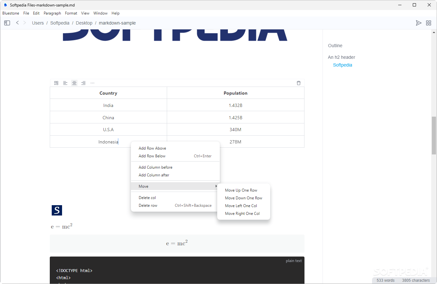The image size is (437, 284).
Task: Click the Outline panel heading
Action: pos(335,46)
